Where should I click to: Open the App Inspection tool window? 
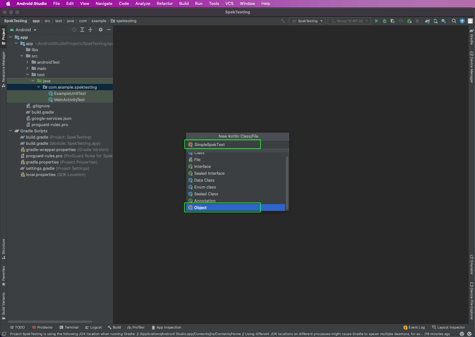coord(166,327)
